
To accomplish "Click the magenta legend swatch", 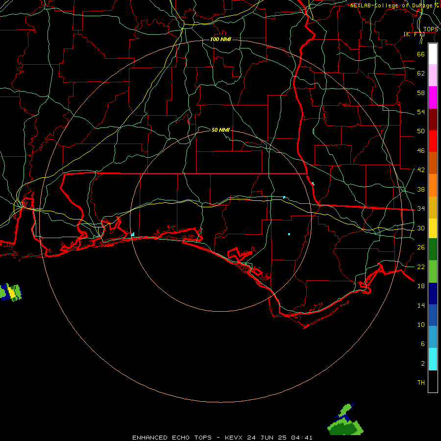I will [x=433, y=98].
